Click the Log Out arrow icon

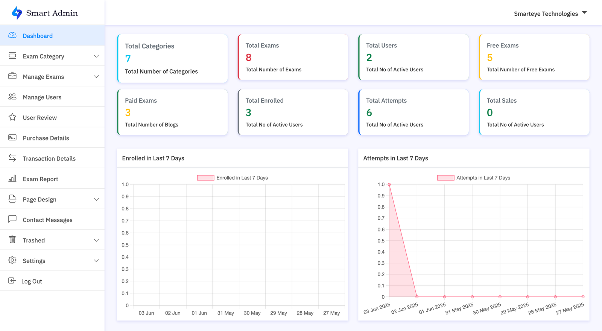point(12,281)
